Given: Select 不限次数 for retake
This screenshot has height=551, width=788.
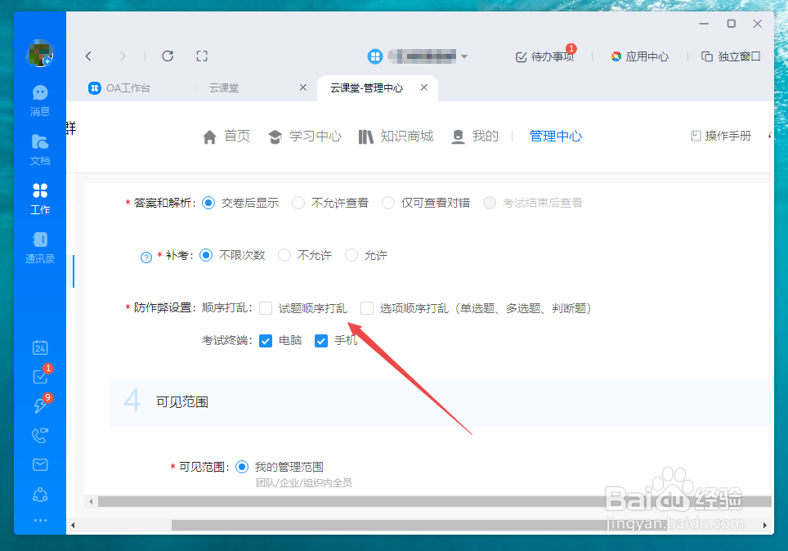Looking at the screenshot, I should (x=206, y=255).
